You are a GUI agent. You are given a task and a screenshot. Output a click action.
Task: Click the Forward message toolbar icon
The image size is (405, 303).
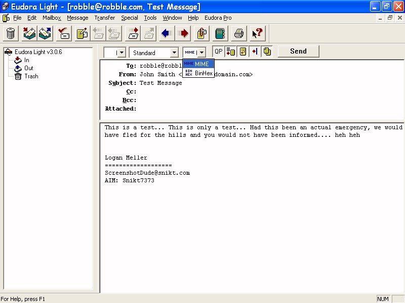(x=133, y=33)
